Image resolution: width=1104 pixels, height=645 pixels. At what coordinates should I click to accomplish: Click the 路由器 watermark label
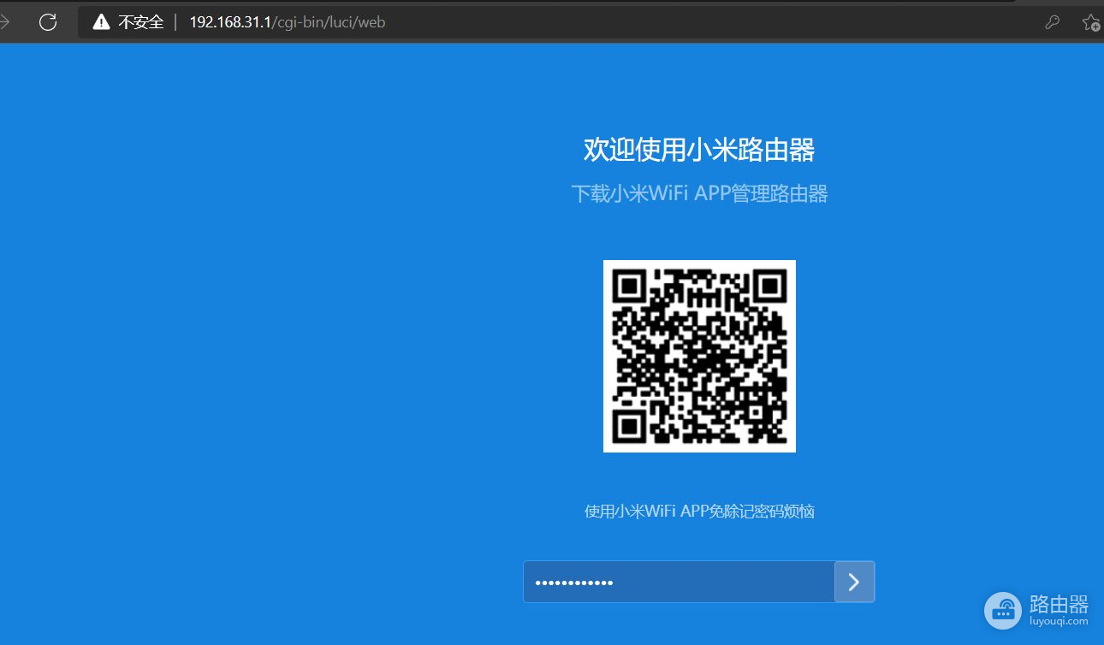pyautogui.click(x=1059, y=604)
